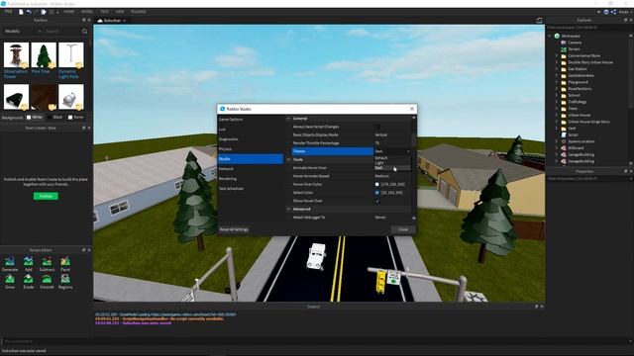
Task: Switch to the TEST ribbon tab
Action: click(104, 12)
